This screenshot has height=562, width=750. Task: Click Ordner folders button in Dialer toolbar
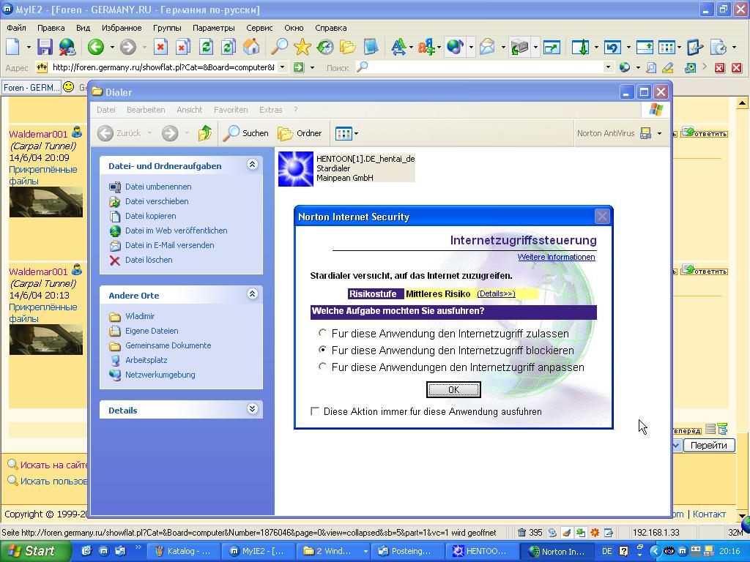point(300,133)
